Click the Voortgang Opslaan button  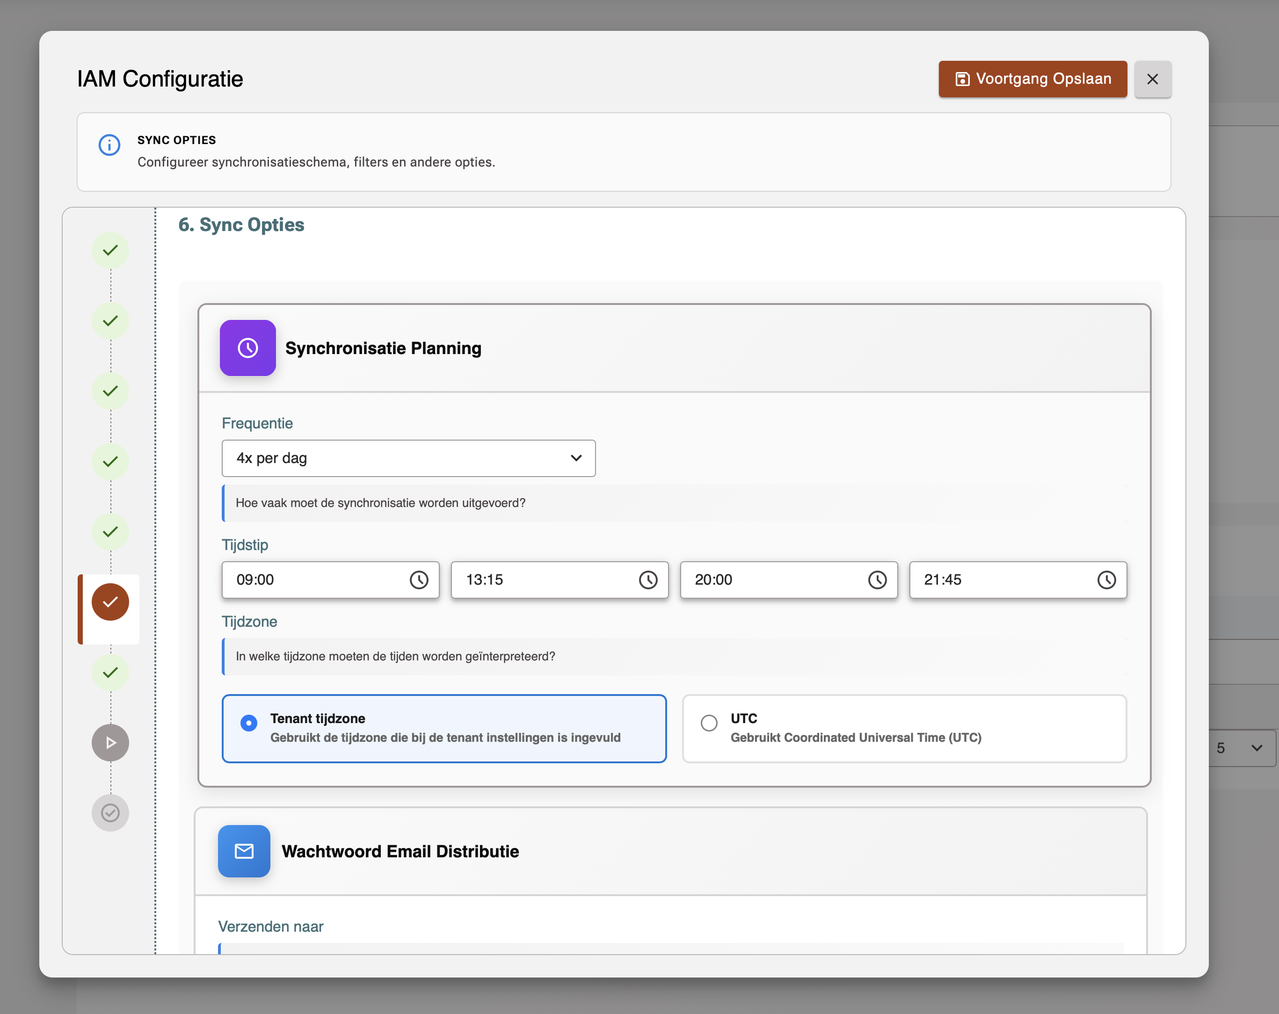coord(1032,78)
